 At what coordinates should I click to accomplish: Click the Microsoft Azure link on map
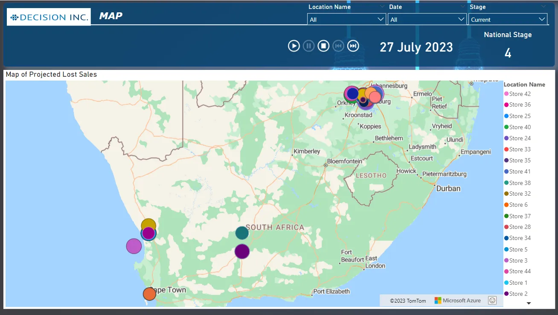point(457,301)
